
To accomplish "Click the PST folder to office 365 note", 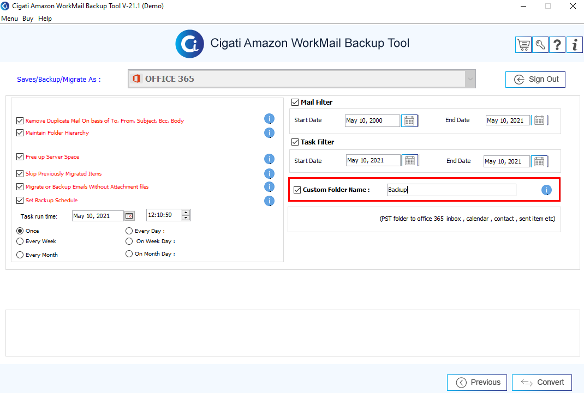I will click(467, 219).
